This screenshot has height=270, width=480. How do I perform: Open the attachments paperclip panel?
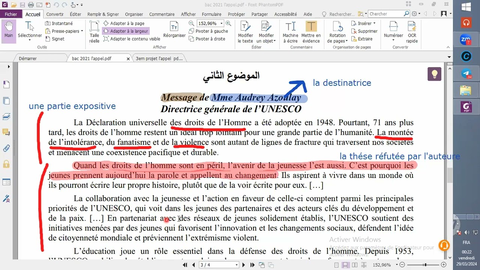click(6, 148)
